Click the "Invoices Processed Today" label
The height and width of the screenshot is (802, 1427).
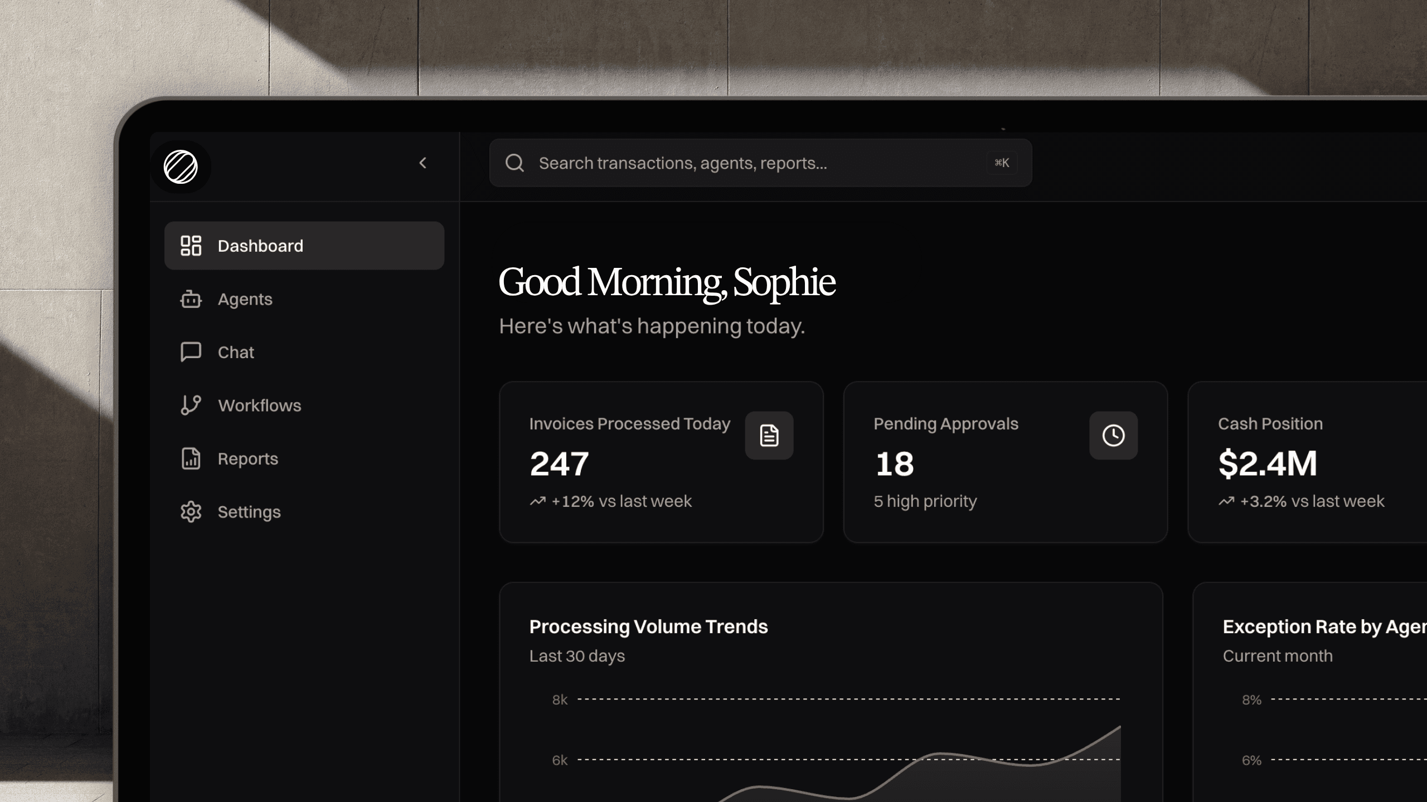630,424
